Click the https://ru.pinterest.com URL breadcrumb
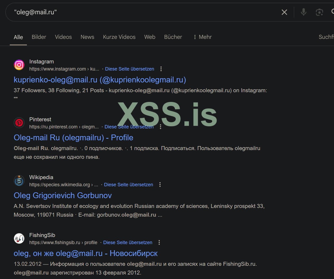 pos(64,127)
